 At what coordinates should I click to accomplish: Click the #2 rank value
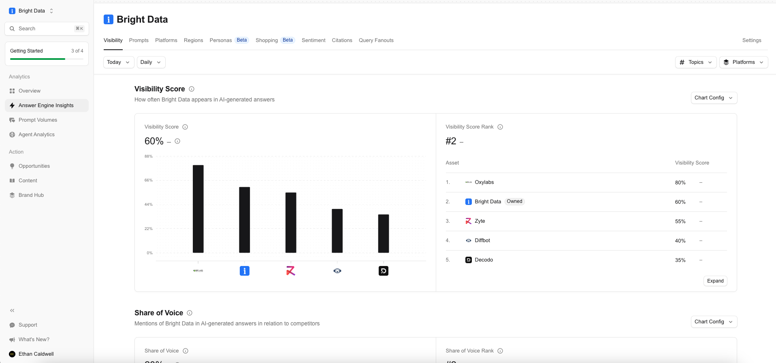[x=451, y=141]
